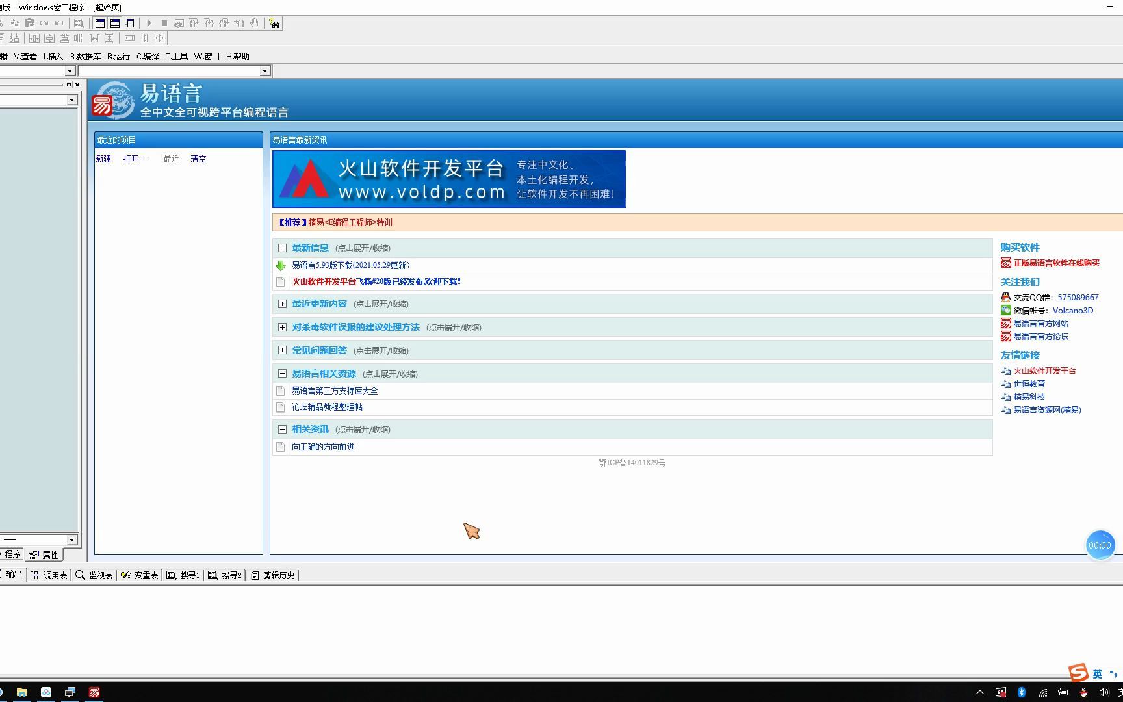Collapse the 相关资讯 section
The height and width of the screenshot is (702, 1123).
point(282,429)
